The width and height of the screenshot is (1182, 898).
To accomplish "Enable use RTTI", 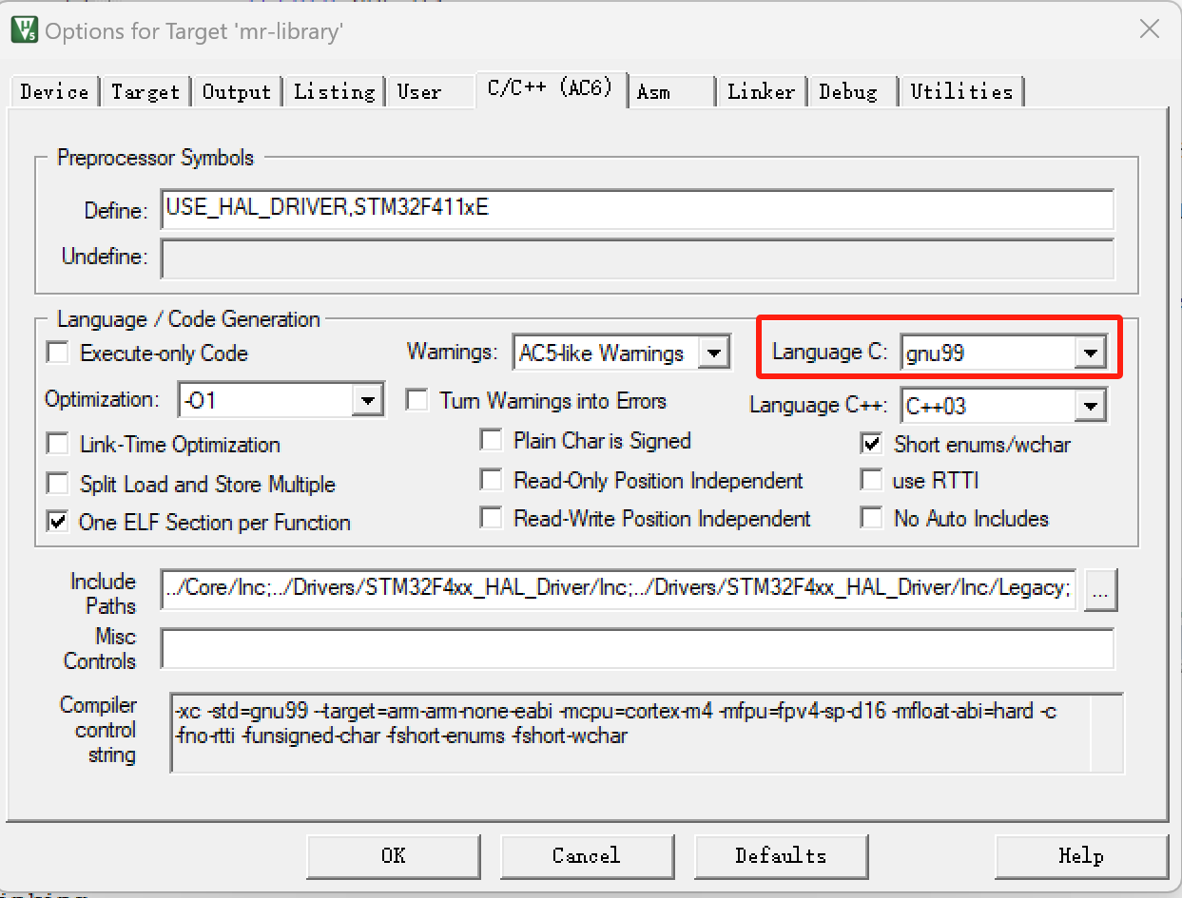I will click(871, 481).
